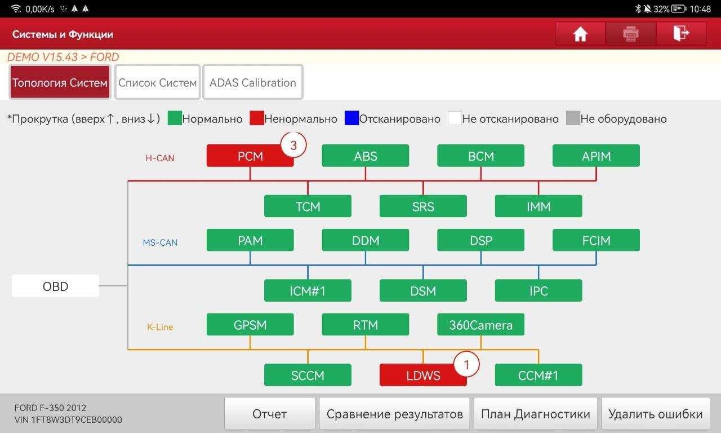Select the FCIM module node
The width and height of the screenshot is (721, 433).
(x=596, y=240)
